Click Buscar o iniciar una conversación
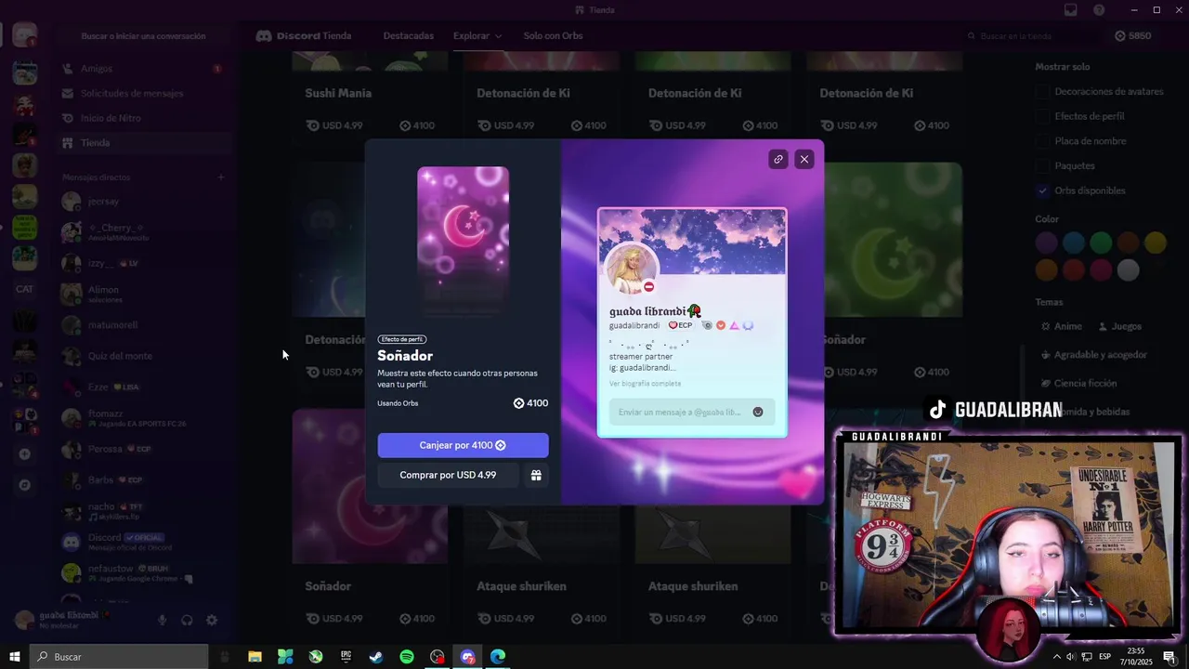Viewport: 1189px width, 669px height. click(143, 35)
